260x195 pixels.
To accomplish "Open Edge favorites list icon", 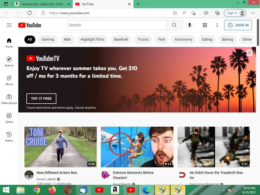I will point(206,13).
